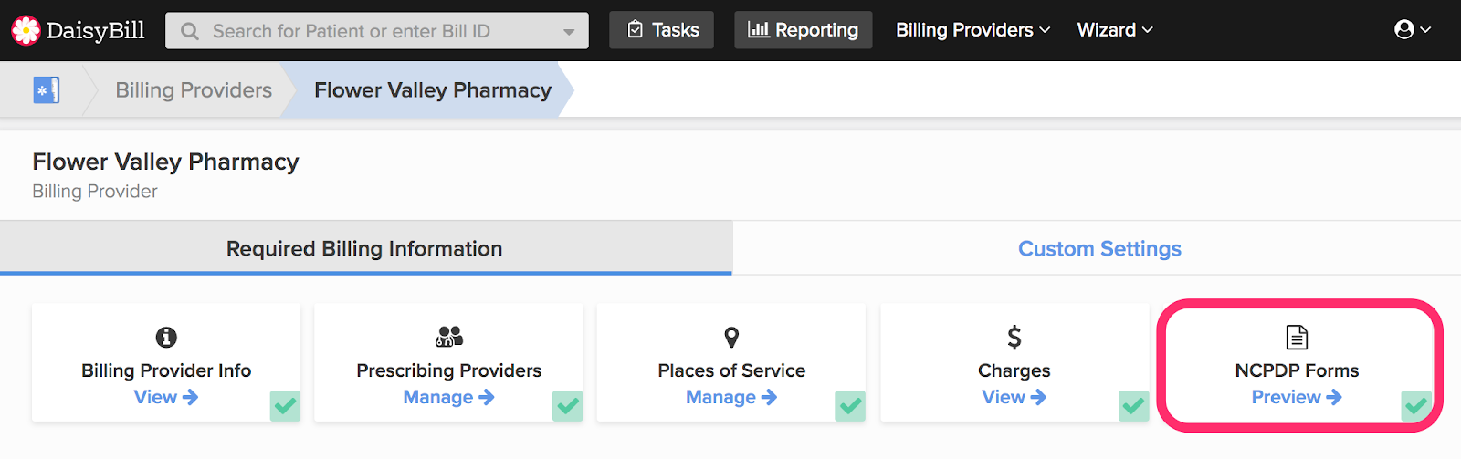The height and width of the screenshot is (459, 1461).
Task: Click the Places of Service map pin icon
Action: pos(731,338)
